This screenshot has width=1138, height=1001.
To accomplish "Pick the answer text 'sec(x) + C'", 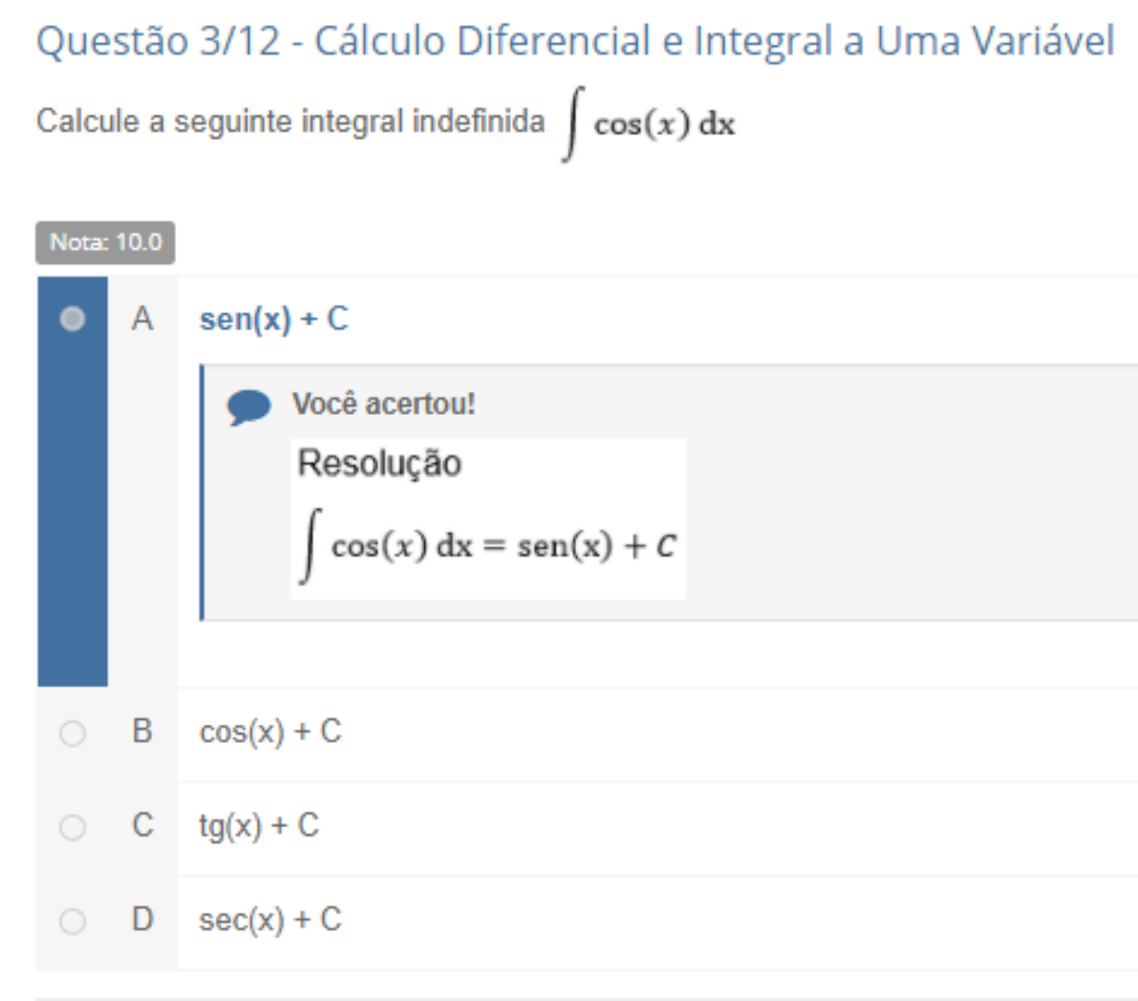I will (x=269, y=920).
